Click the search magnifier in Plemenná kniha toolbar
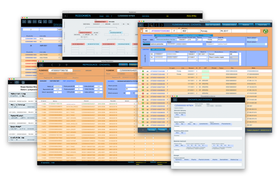The width and height of the screenshot is (280, 179). pos(150,25)
